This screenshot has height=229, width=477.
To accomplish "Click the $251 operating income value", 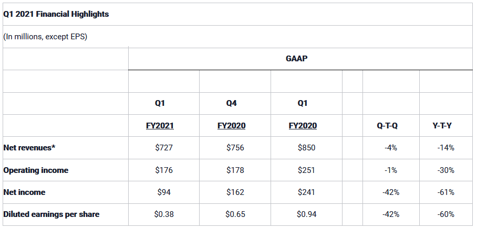I will [x=307, y=170].
